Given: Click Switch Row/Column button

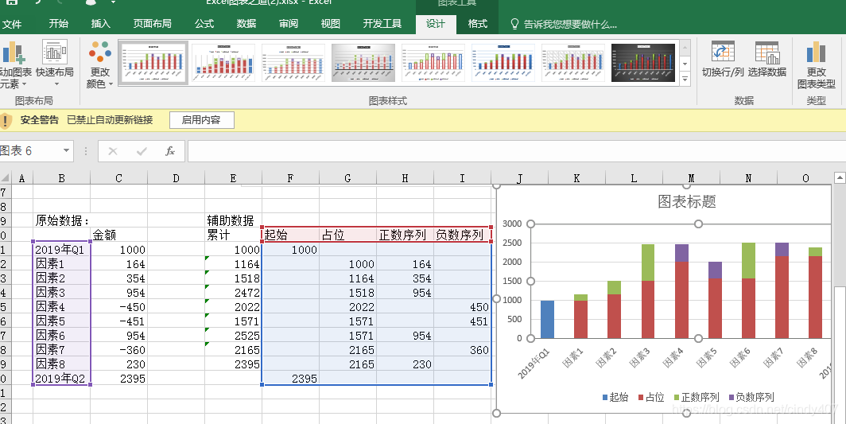Looking at the screenshot, I should pos(723,60).
